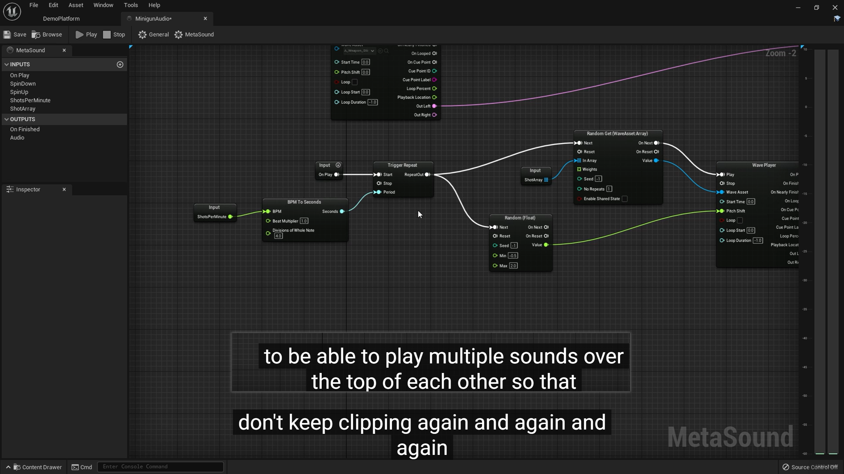Viewport: 844px width, 474px height.
Task: Toggle Loop checkbox on top Wave Player
Action: click(x=355, y=82)
